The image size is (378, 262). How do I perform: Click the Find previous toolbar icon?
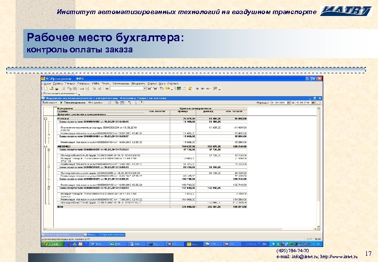[149, 89]
